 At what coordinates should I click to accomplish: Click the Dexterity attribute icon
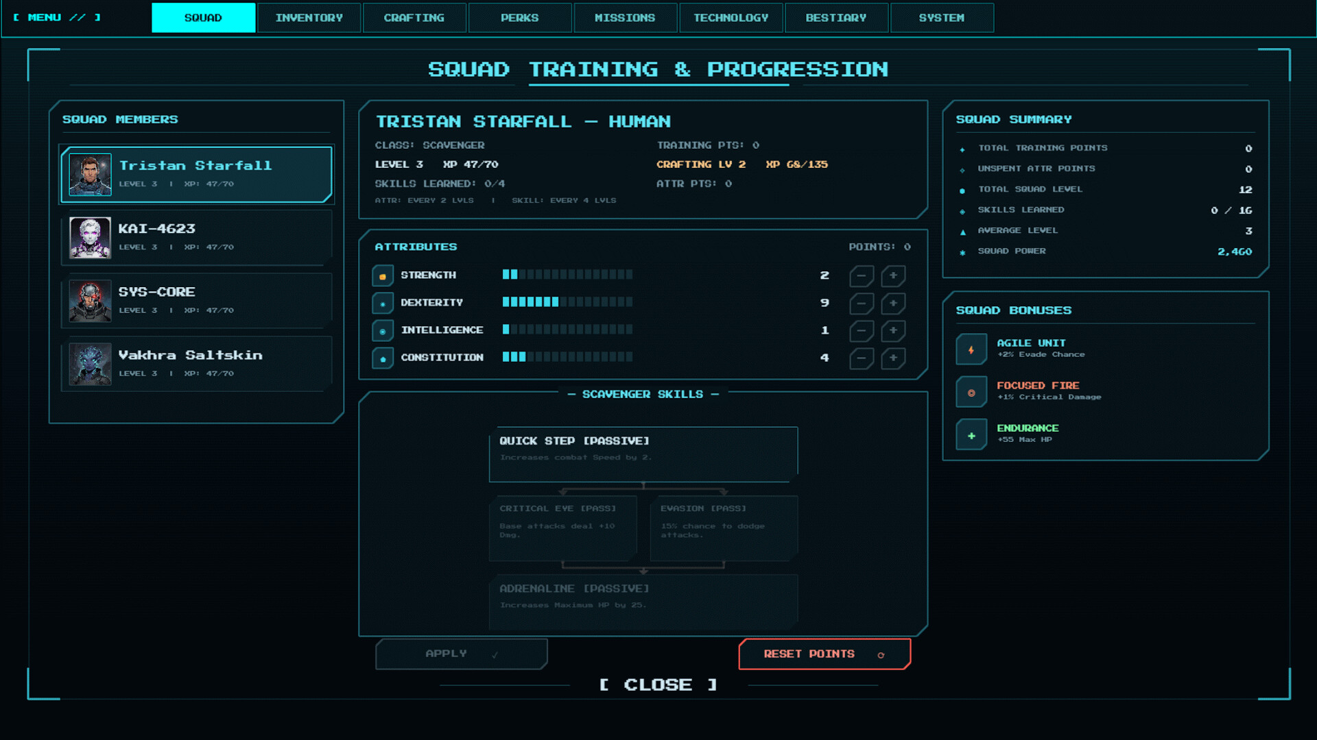pyautogui.click(x=383, y=304)
